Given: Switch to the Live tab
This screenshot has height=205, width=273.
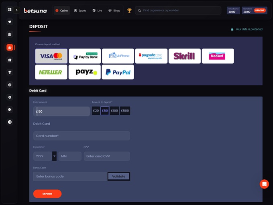Looking at the screenshot, I should (x=97, y=10).
